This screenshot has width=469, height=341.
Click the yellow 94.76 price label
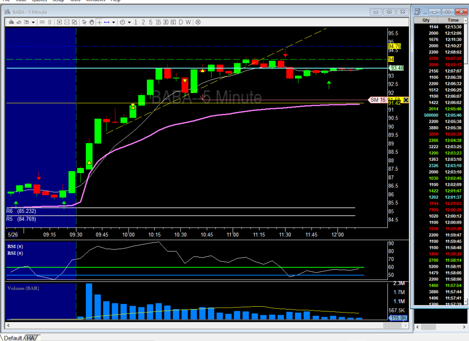point(394,46)
